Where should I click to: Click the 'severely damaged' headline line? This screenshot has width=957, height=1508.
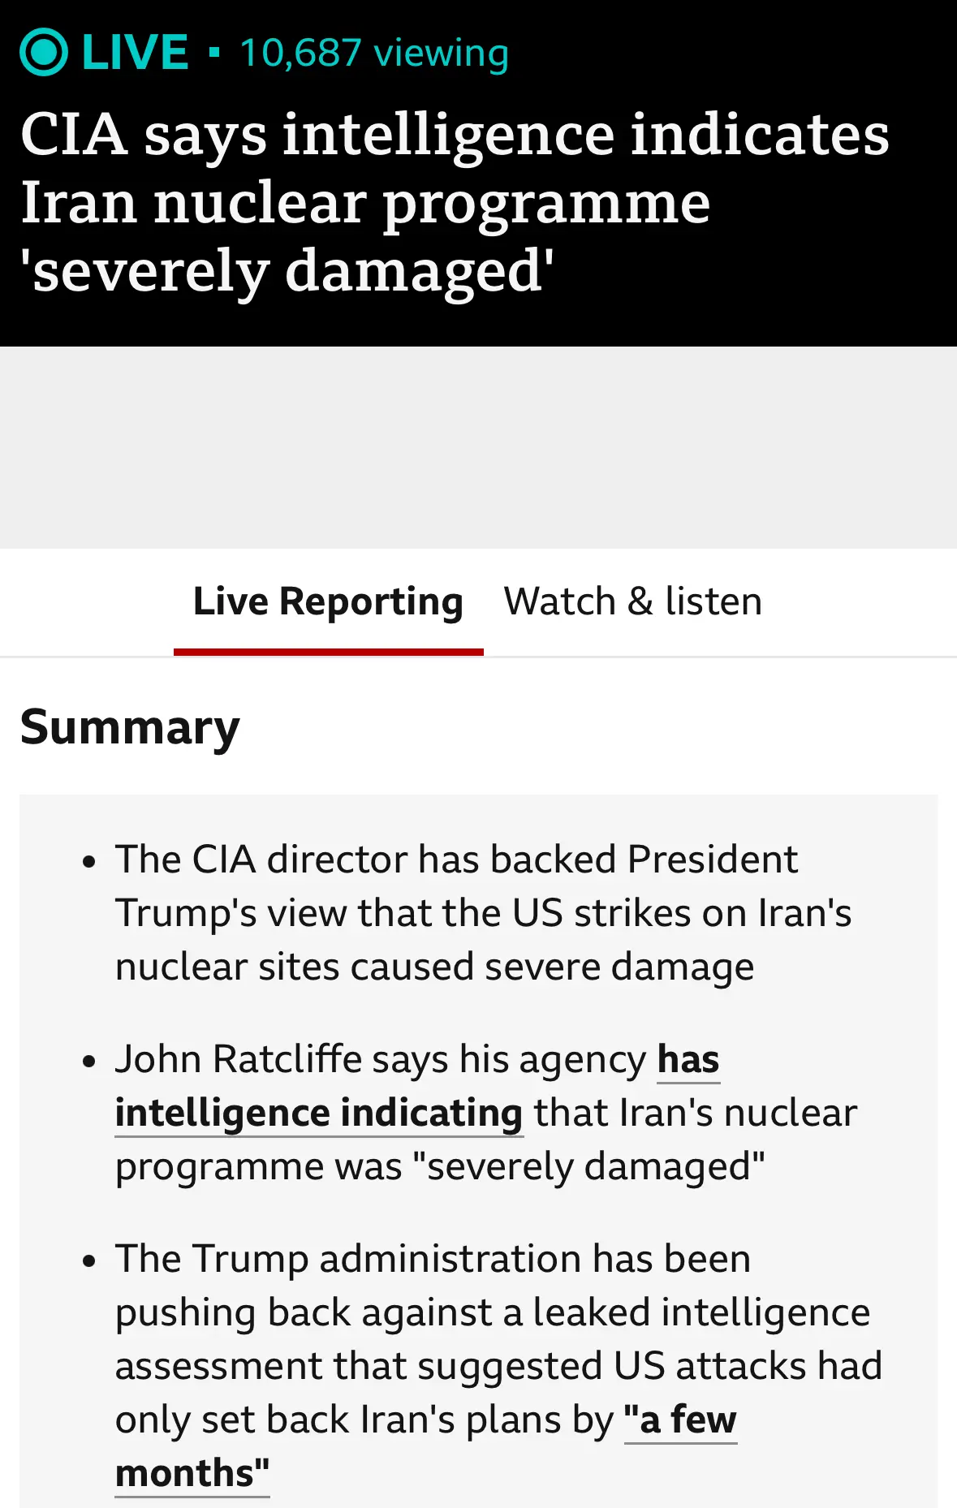pos(287,272)
